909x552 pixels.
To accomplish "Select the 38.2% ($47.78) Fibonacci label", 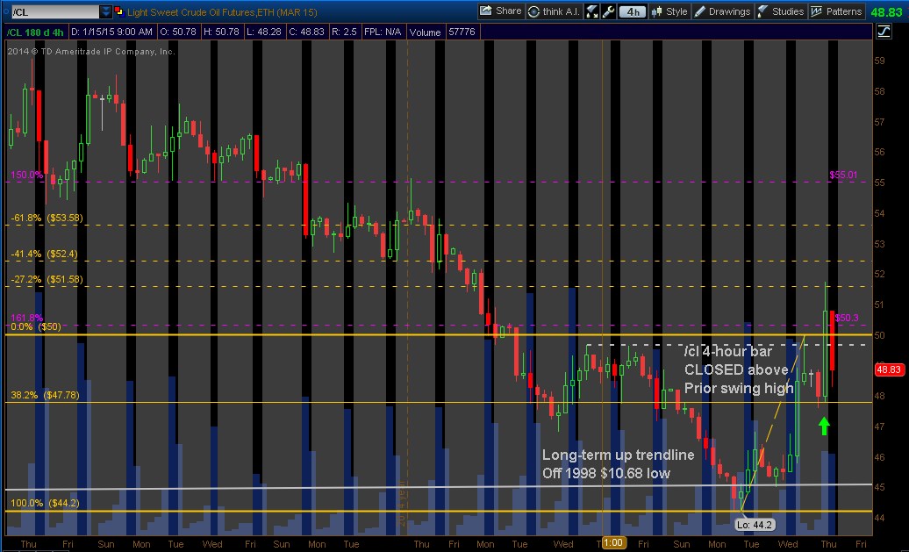I will click(46, 396).
